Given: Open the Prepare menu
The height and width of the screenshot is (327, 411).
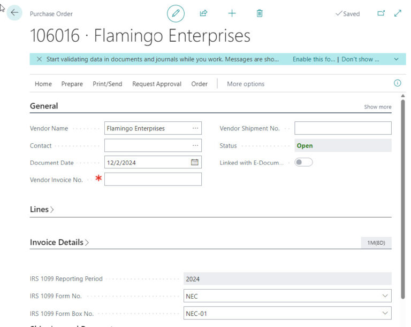Looking at the screenshot, I should pyautogui.click(x=72, y=84).
